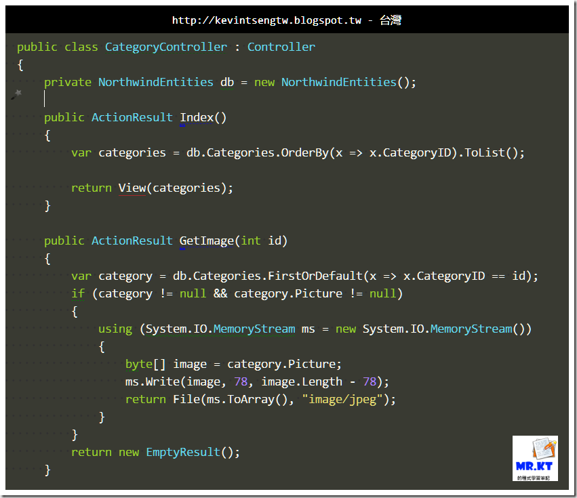Click the View call in return statement

tap(132, 188)
